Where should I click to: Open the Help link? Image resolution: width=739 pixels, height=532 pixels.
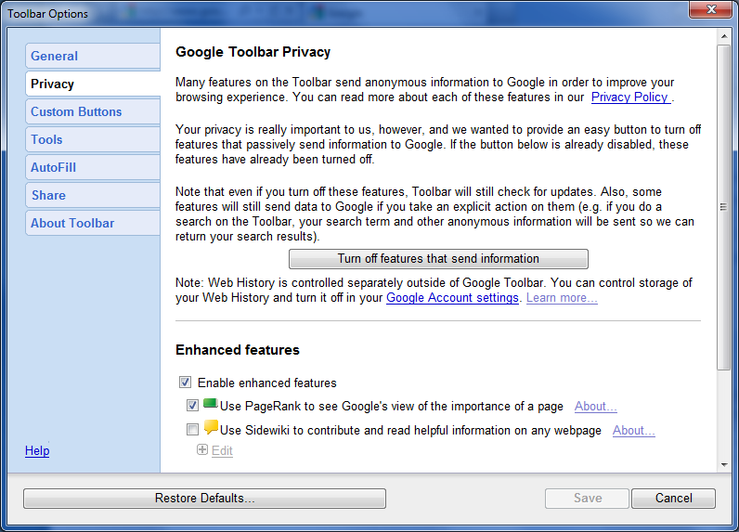point(37,451)
